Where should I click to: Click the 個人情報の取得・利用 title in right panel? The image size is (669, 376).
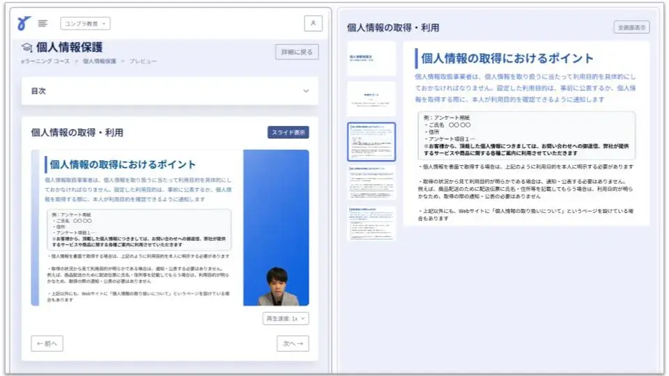point(393,28)
